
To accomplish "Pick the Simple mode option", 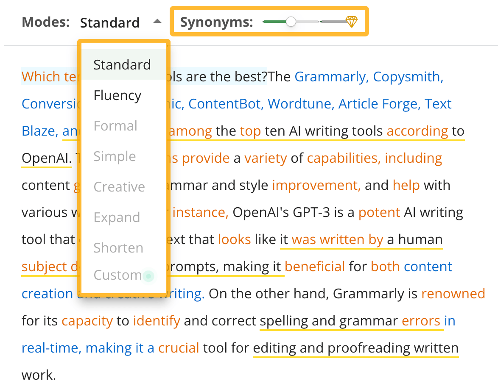I will (x=124, y=156).
